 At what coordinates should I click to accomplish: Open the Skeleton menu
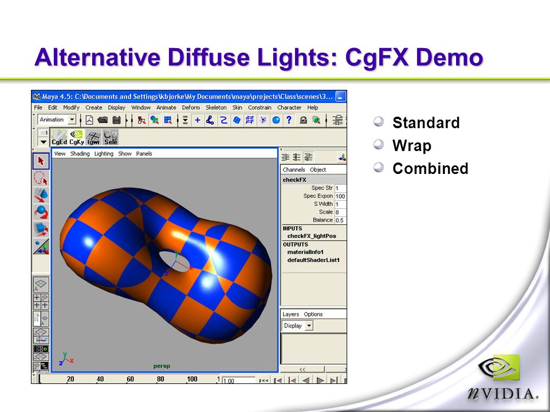point(216,108)
